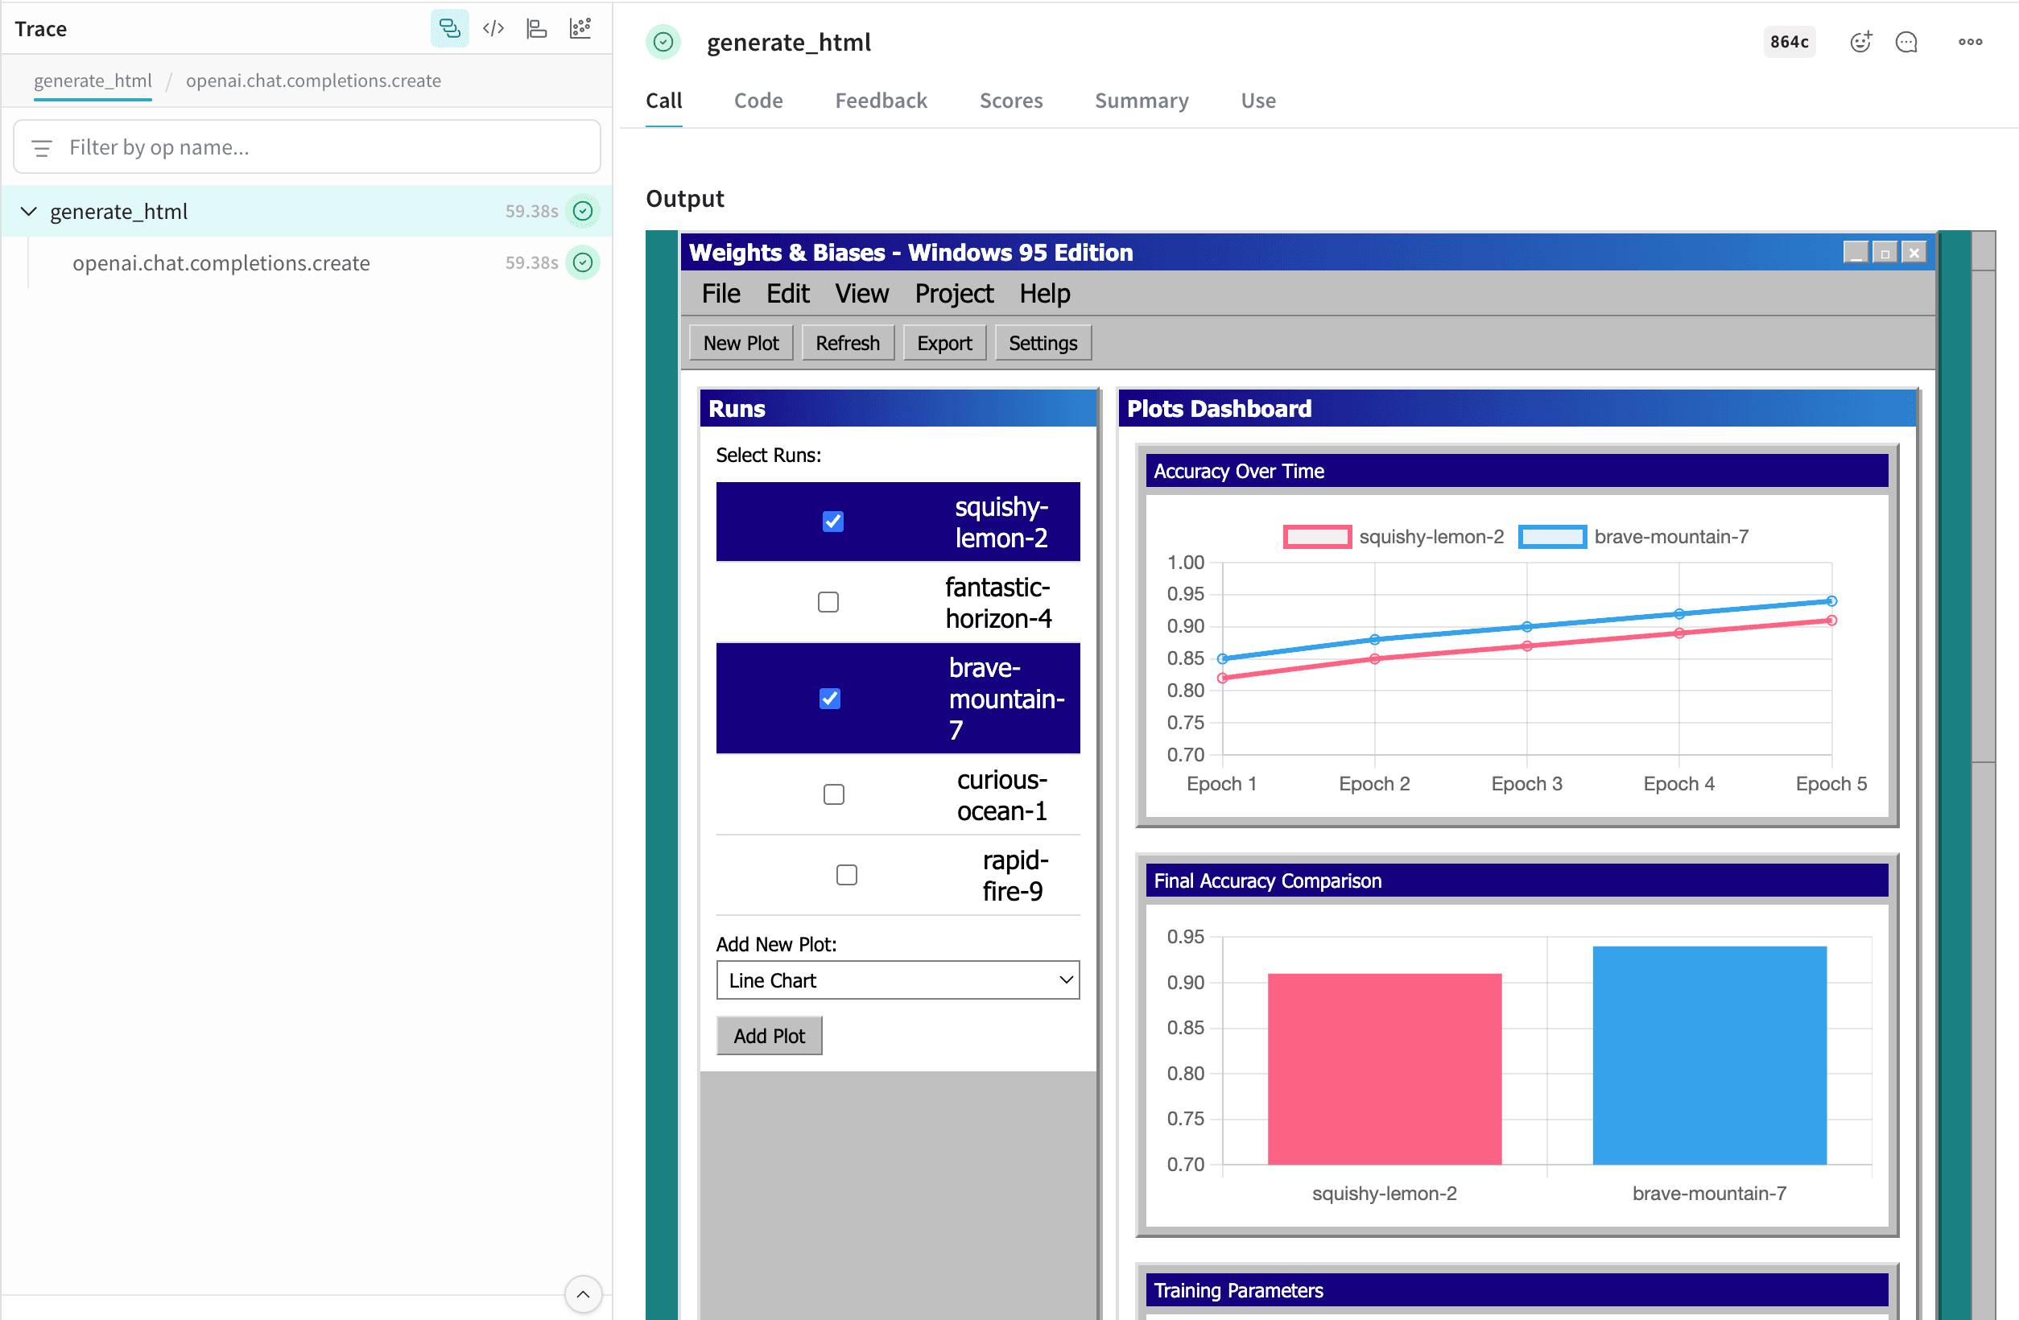This screenshot has height=1320, width=2019.
Task: Select the trace tree view icon
Action: (x=448, y=29)
